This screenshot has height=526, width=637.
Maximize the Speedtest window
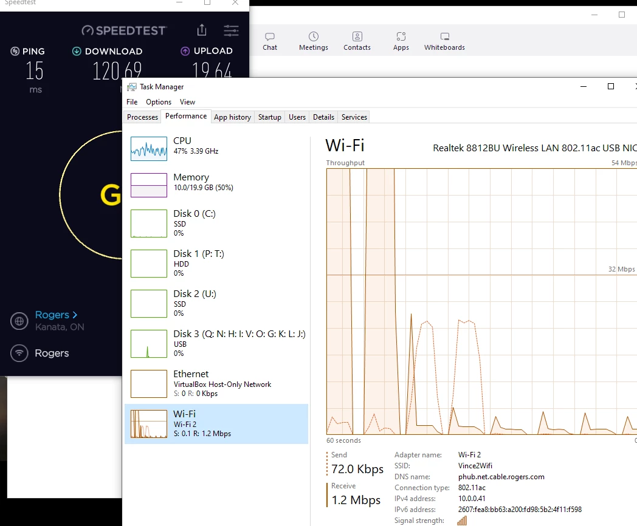(207, 3)
